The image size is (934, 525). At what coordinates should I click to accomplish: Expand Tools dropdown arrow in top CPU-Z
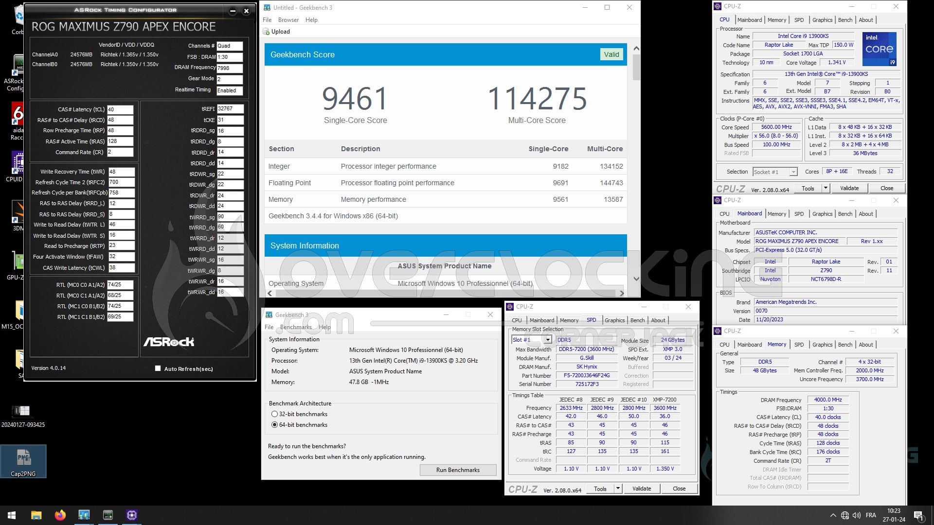coord(826,188)
